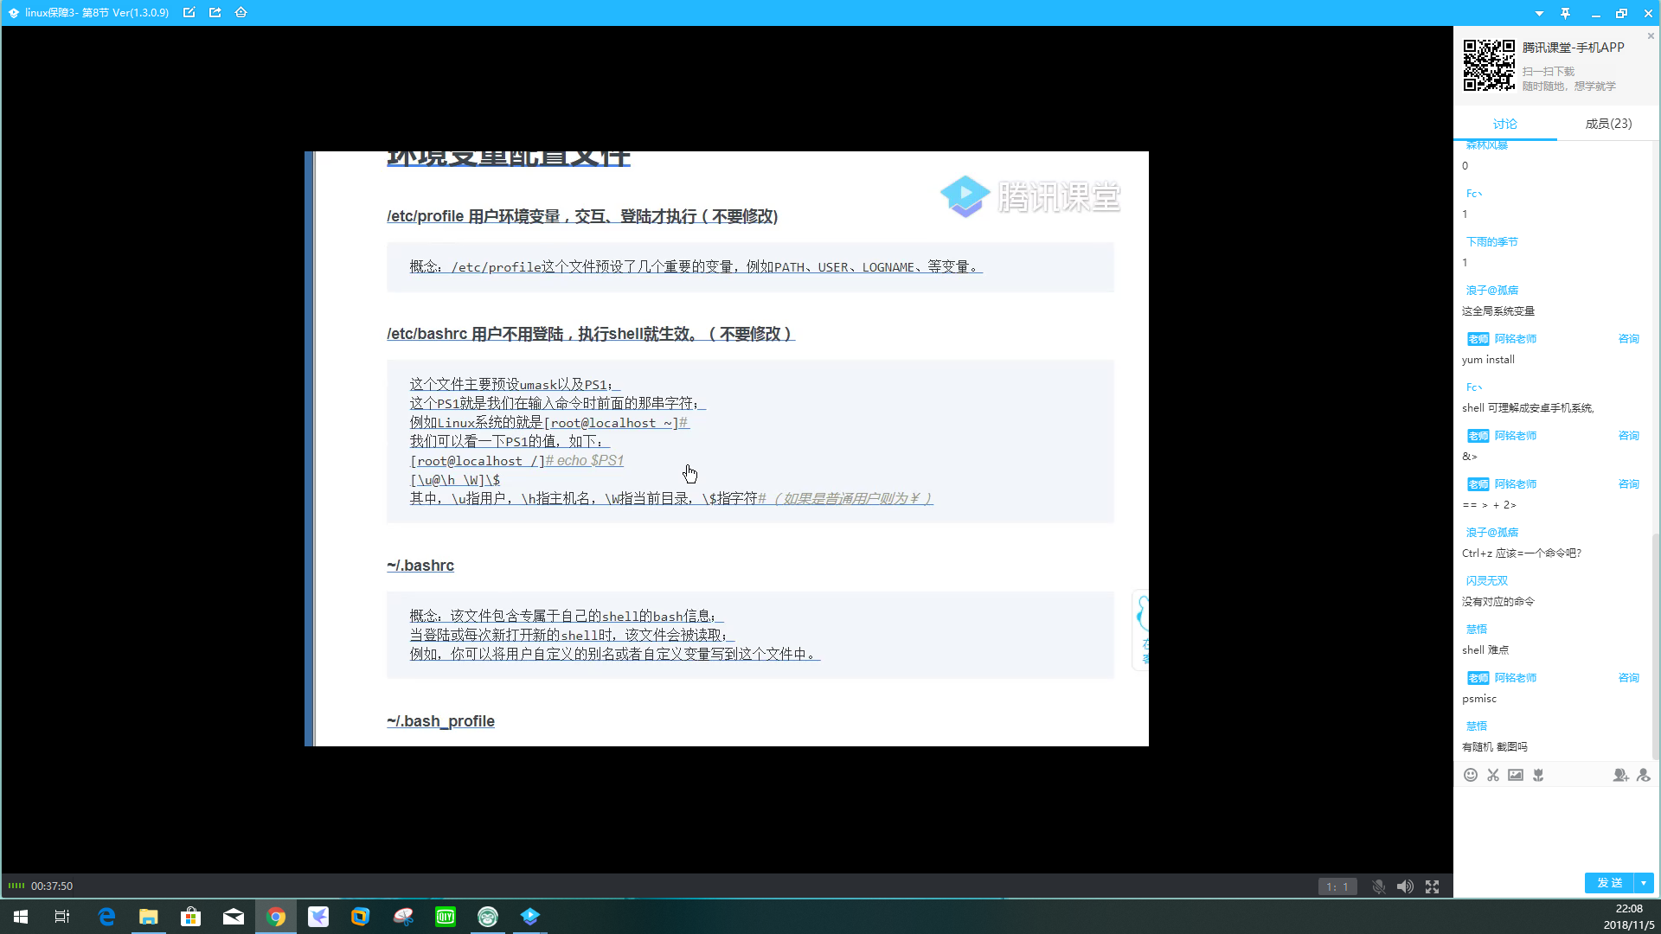Switch to the 成员(23) members tab
The height and width of the screenshot is (934, 1661).
pyautogui.click(x=1608, y=124)
